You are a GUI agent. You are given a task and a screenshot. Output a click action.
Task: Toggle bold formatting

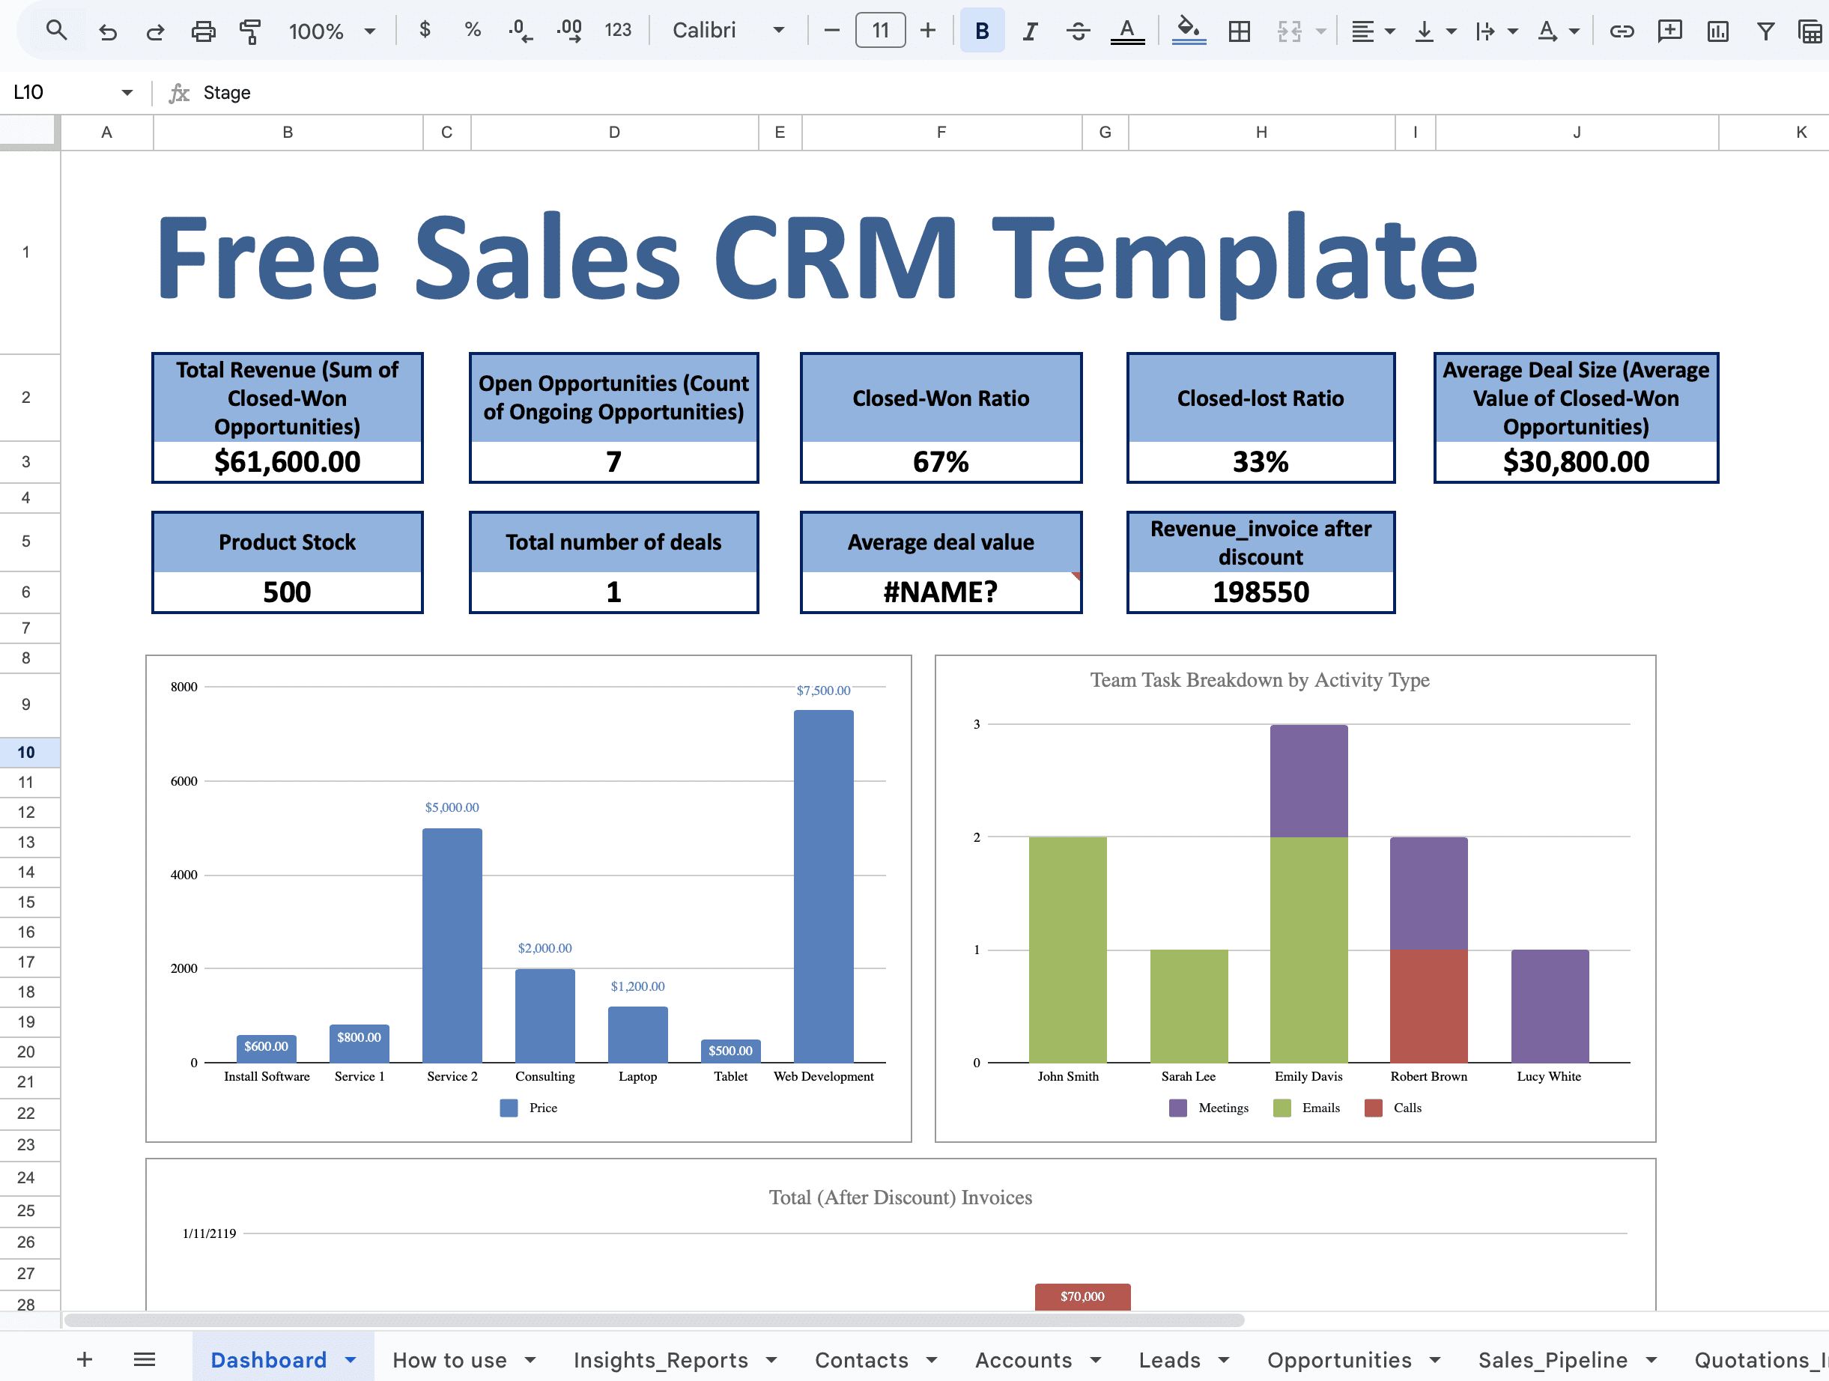click(x=981, y=31)
